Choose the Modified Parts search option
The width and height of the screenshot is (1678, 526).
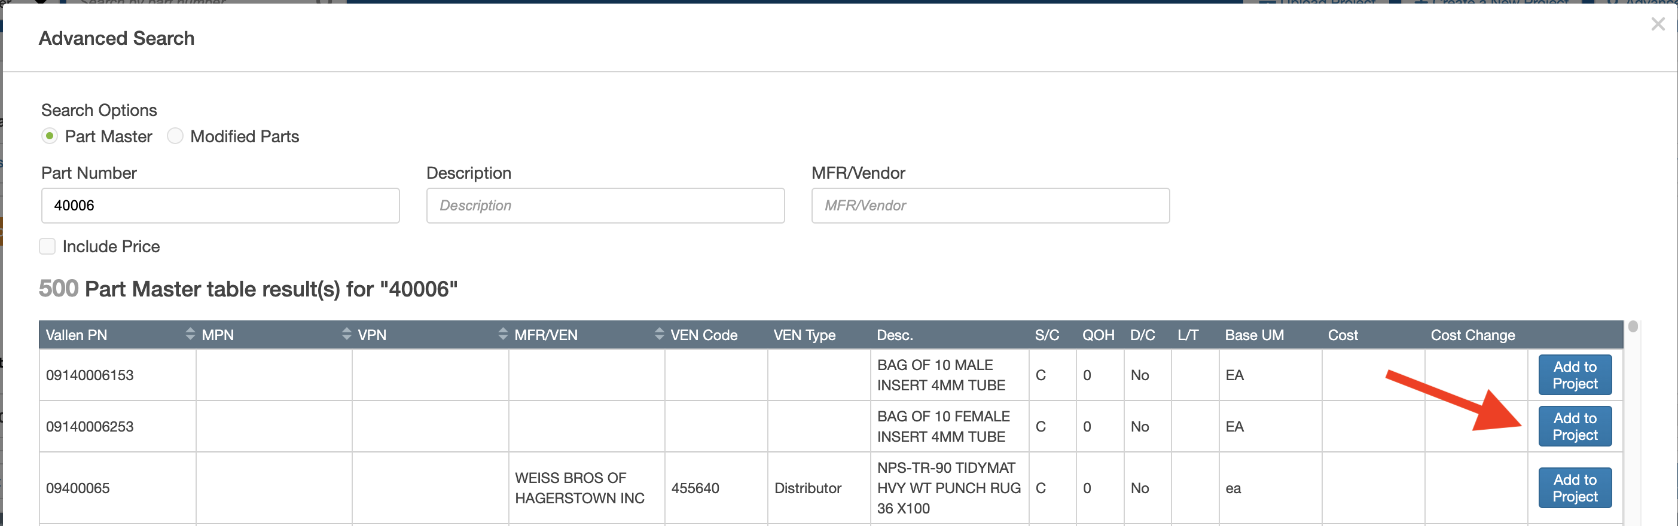pyautogui.click(x=175, y=136)
